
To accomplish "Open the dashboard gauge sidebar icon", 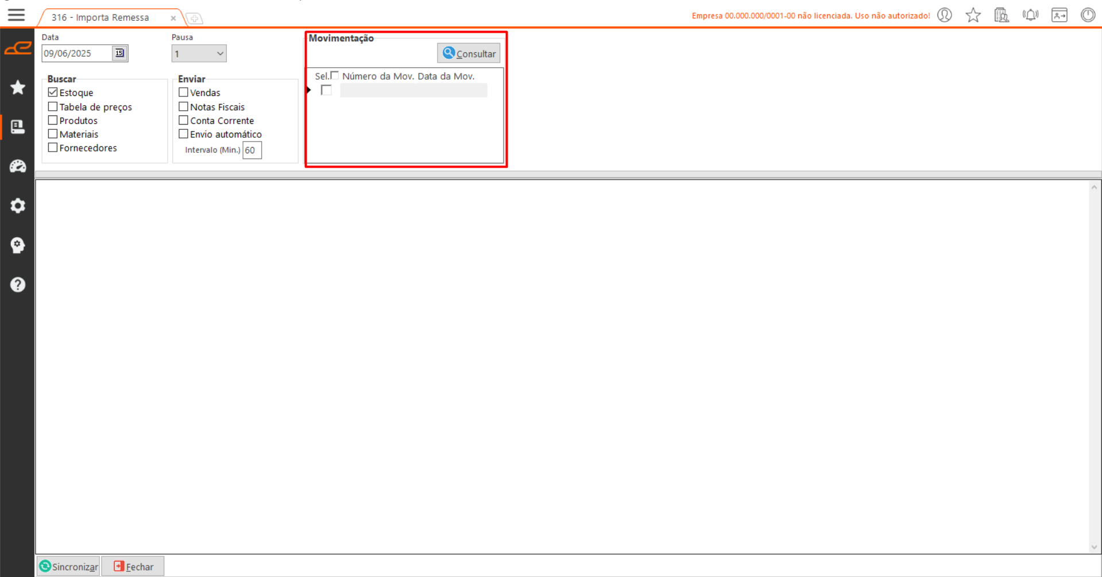I will 18,166.
